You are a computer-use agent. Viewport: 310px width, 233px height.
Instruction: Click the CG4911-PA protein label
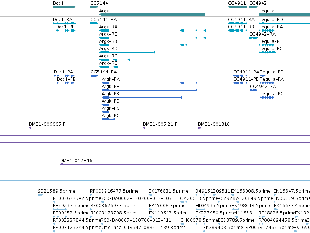(246, 72)
